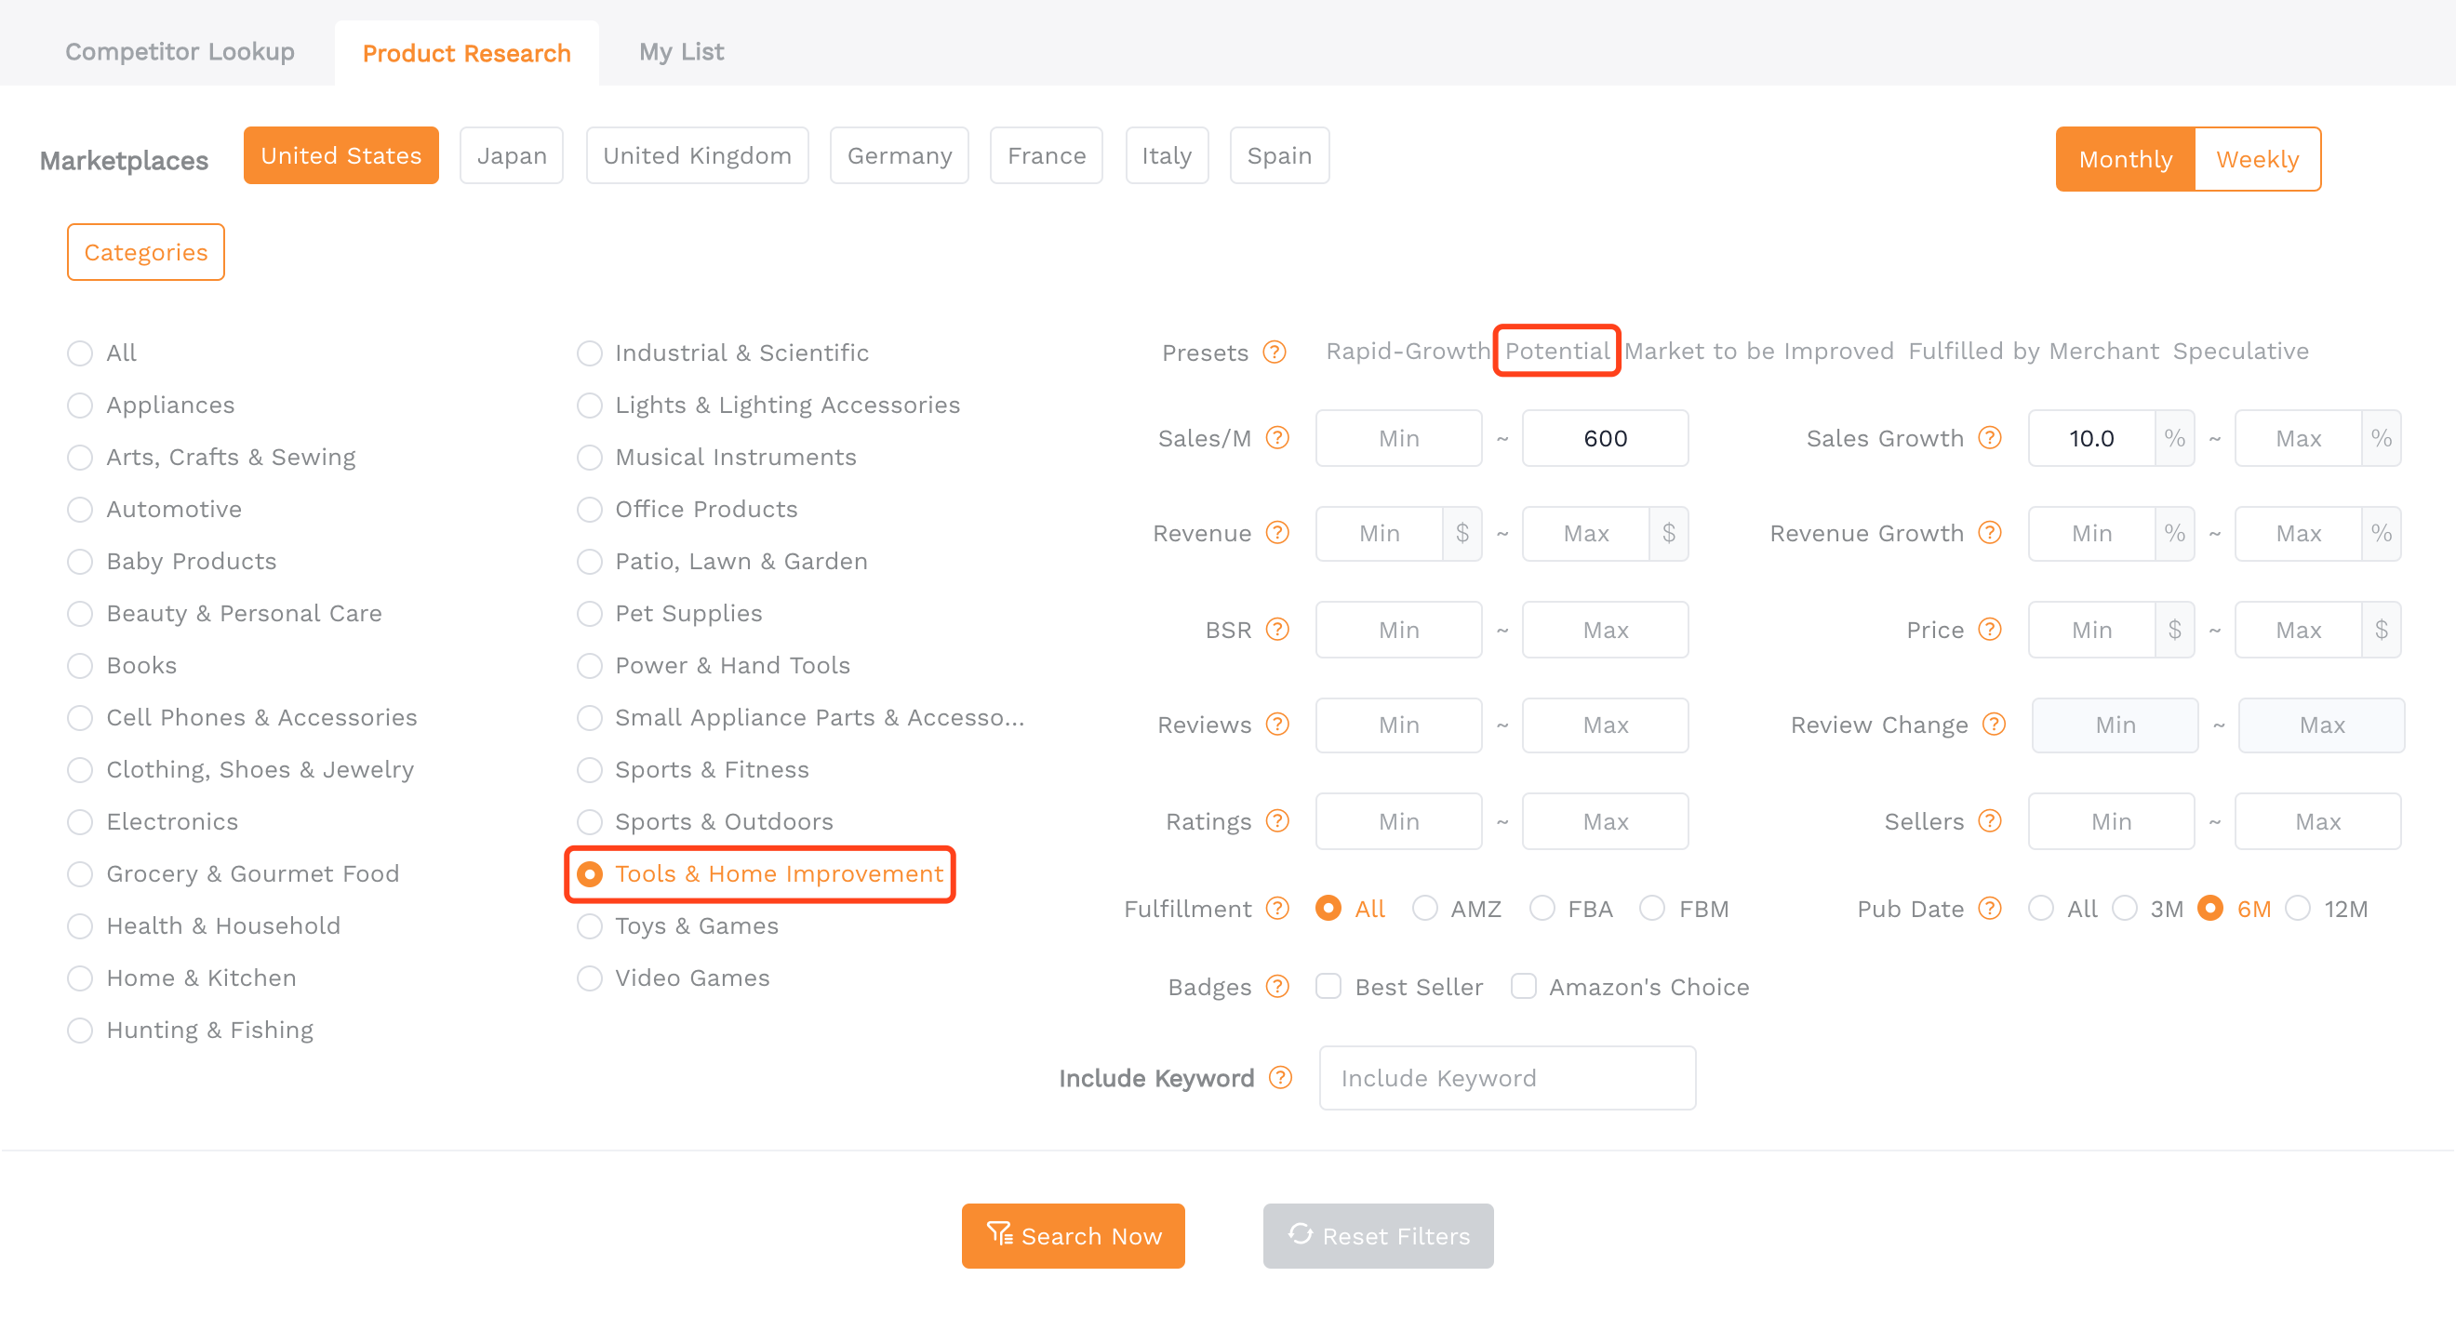The height and width of the screenshot is (1317, 2456).
Task: Choose the United Kingdom marketplace
Action: click(697, 155)
